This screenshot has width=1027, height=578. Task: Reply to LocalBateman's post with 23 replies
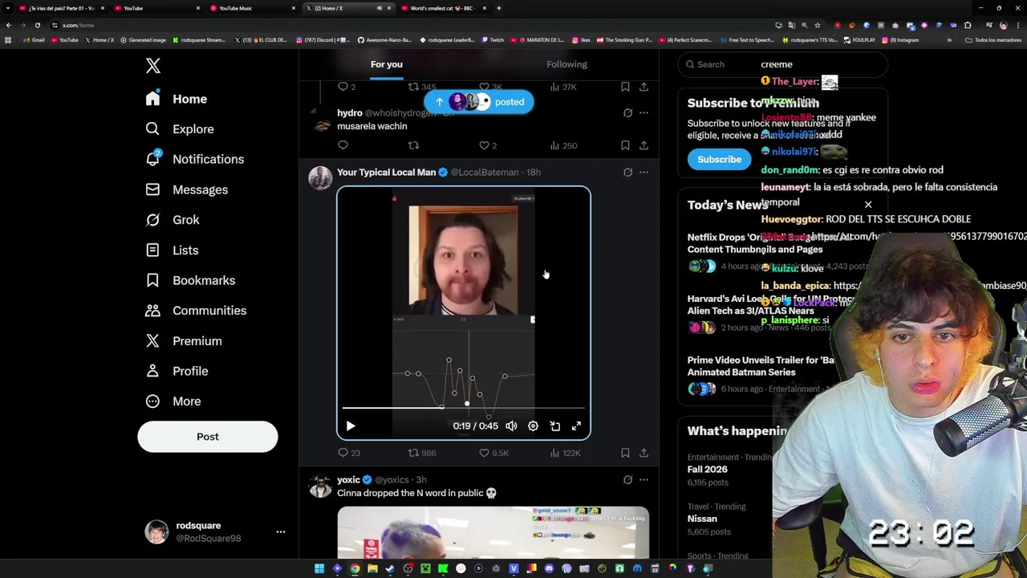coord(348,453)
